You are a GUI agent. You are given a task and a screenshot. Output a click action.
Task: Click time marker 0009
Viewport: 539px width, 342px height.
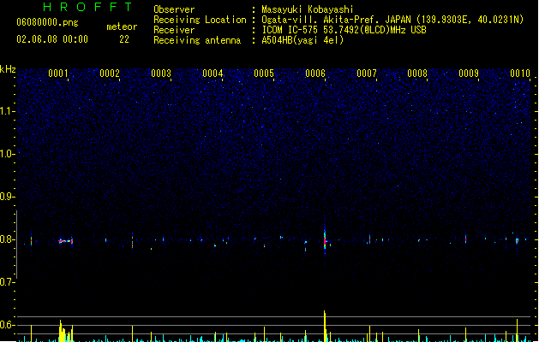pos(469,74)
